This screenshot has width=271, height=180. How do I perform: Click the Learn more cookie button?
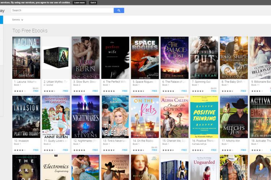(79, 3)
